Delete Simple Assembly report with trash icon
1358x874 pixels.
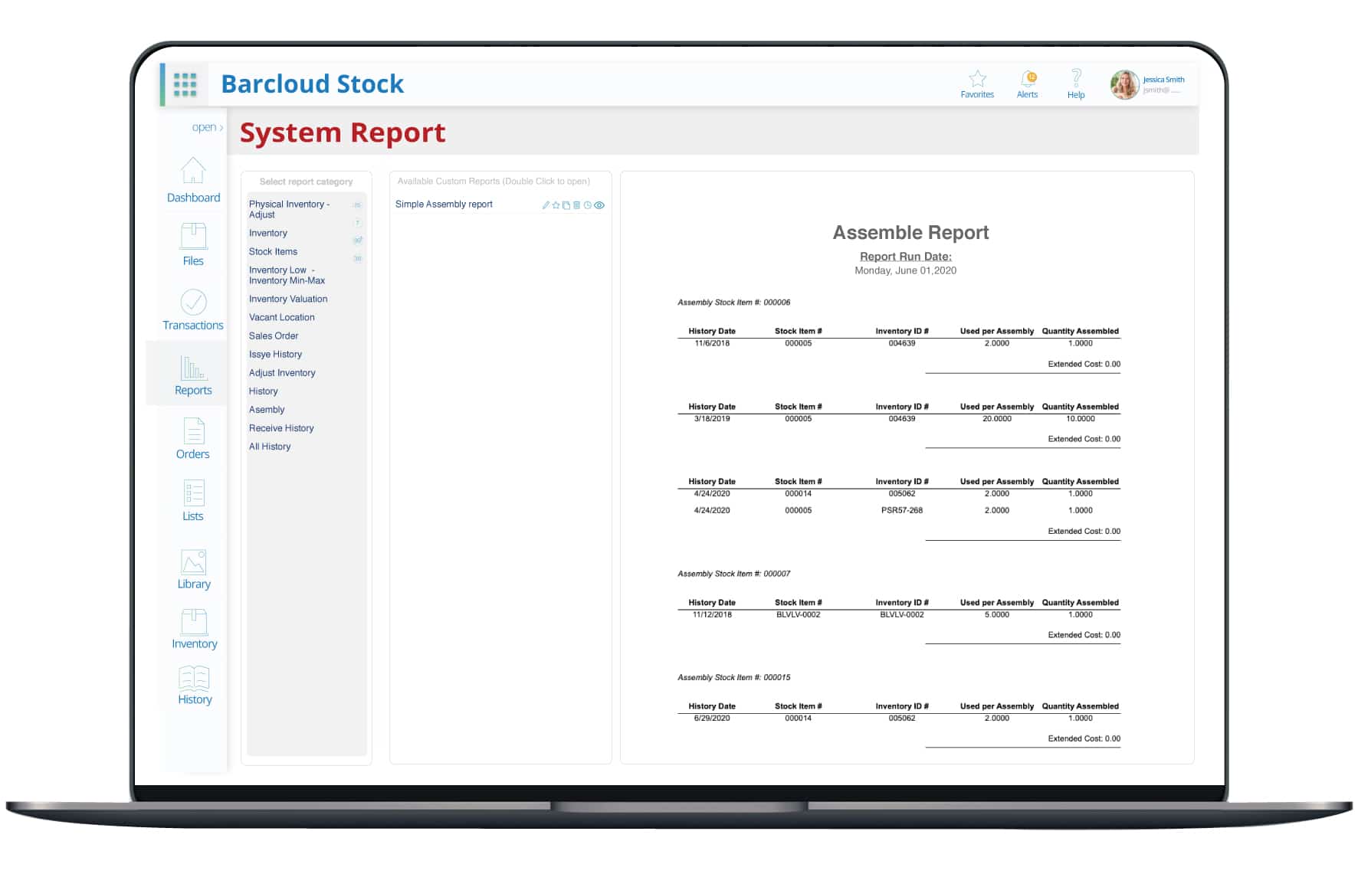click(x=576, y=205)
